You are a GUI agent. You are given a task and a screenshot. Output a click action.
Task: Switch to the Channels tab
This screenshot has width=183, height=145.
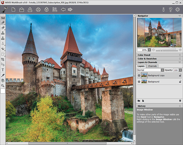tap(152, 66)
